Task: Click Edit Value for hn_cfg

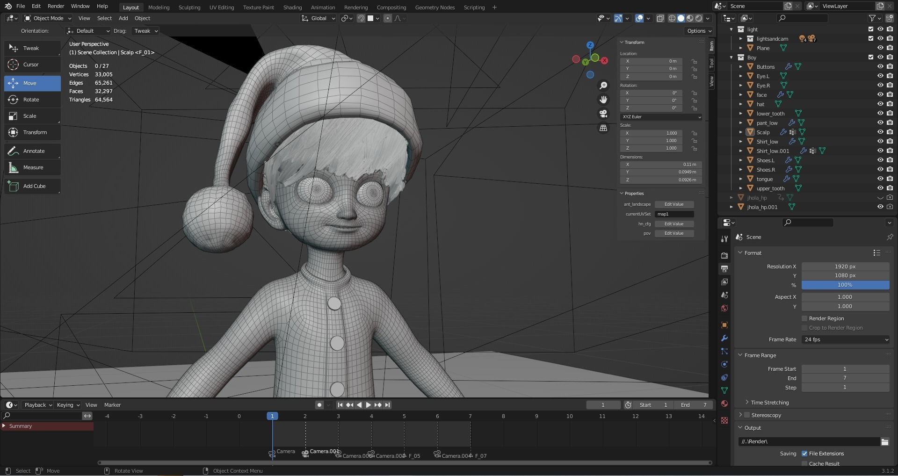Action: pyautogui.click(x=674, y=224)
